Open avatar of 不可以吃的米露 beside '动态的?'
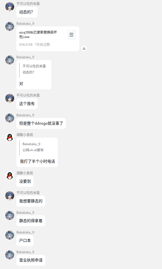This screenshot has height=269, width=162. point(10,6)
